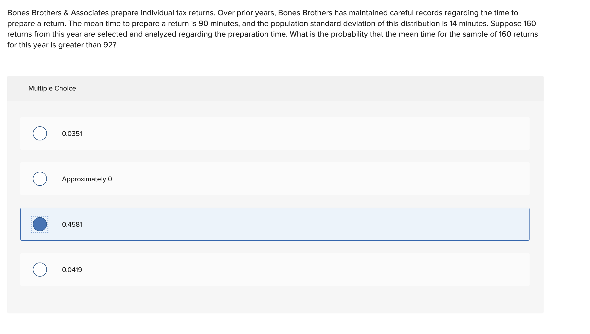Click the selected blue radio indicator
The image size is (590, 334).
[40, 224]
